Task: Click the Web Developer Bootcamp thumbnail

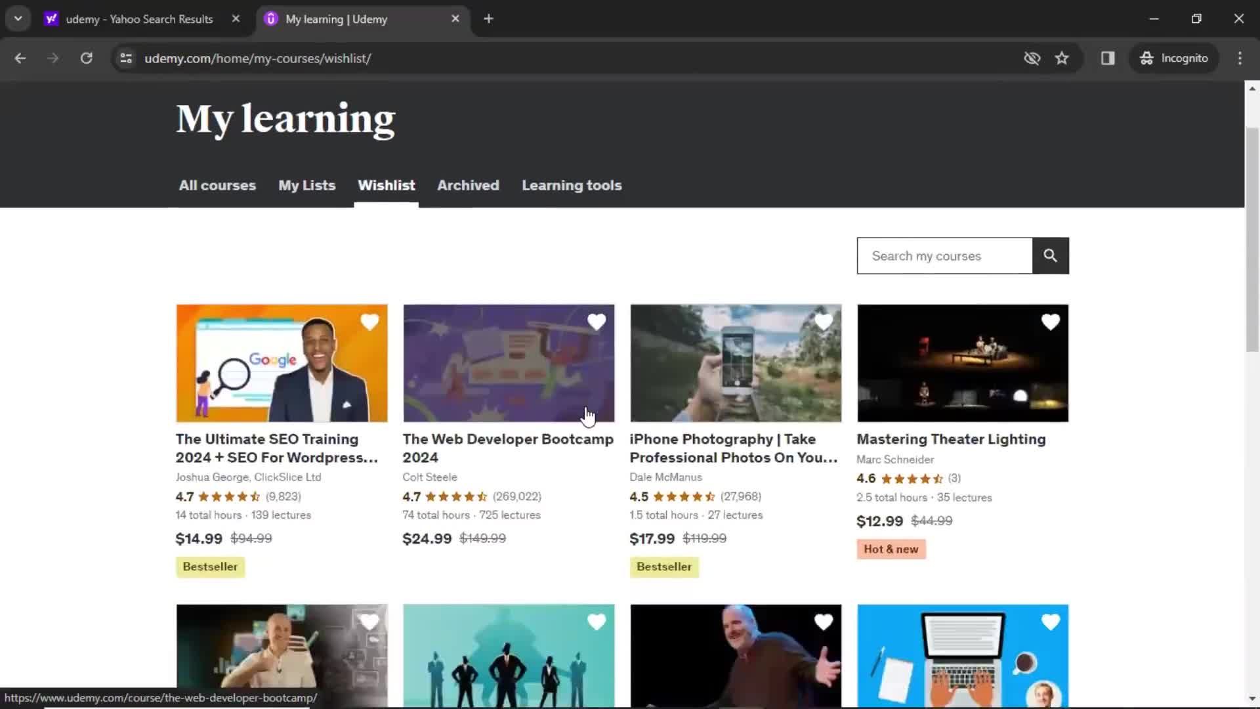Action: click(x=509, y=363)
